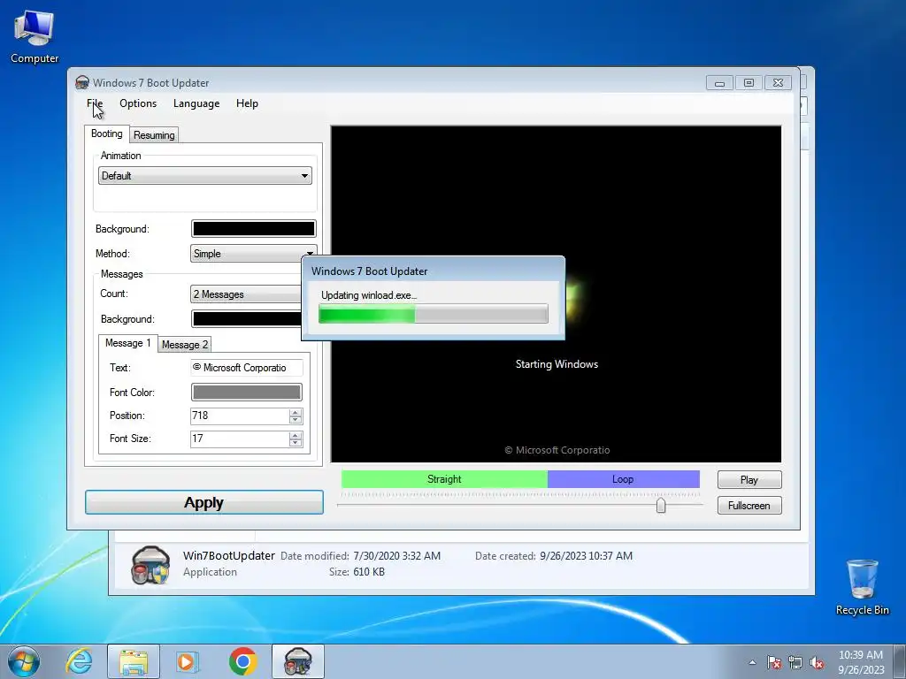
Task: Click the muted volume tray icon
Action: (x=817, y=662)
